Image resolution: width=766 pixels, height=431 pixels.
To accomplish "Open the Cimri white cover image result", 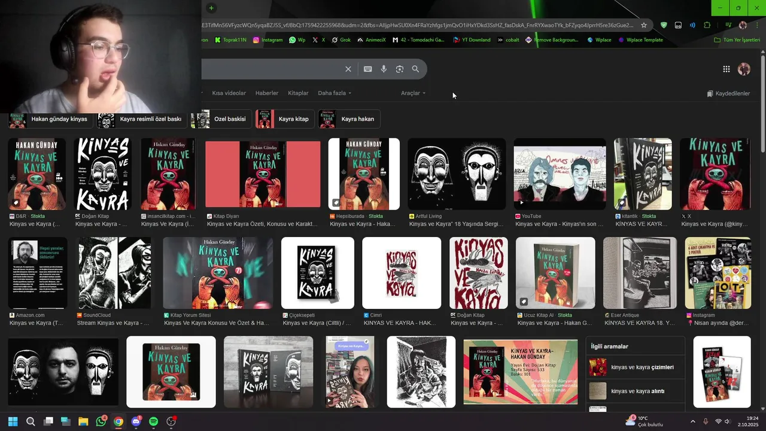I will [x=402, y=273].
